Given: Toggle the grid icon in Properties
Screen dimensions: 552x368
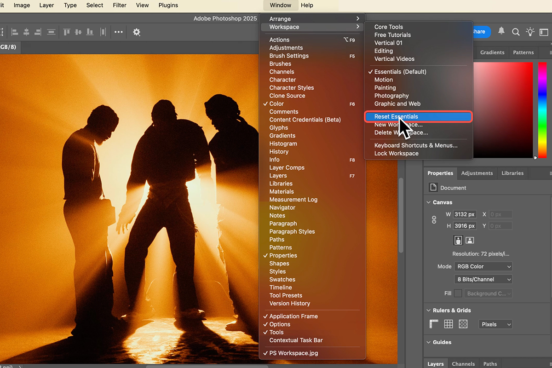Looking at the screenshot, I should [x=448, y=324].
